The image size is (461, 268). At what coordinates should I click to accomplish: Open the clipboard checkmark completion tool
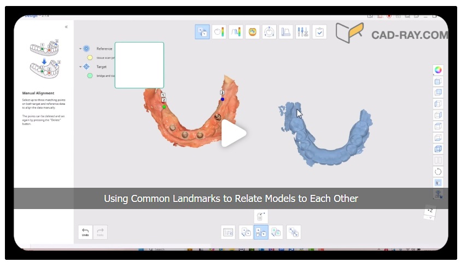319,32
